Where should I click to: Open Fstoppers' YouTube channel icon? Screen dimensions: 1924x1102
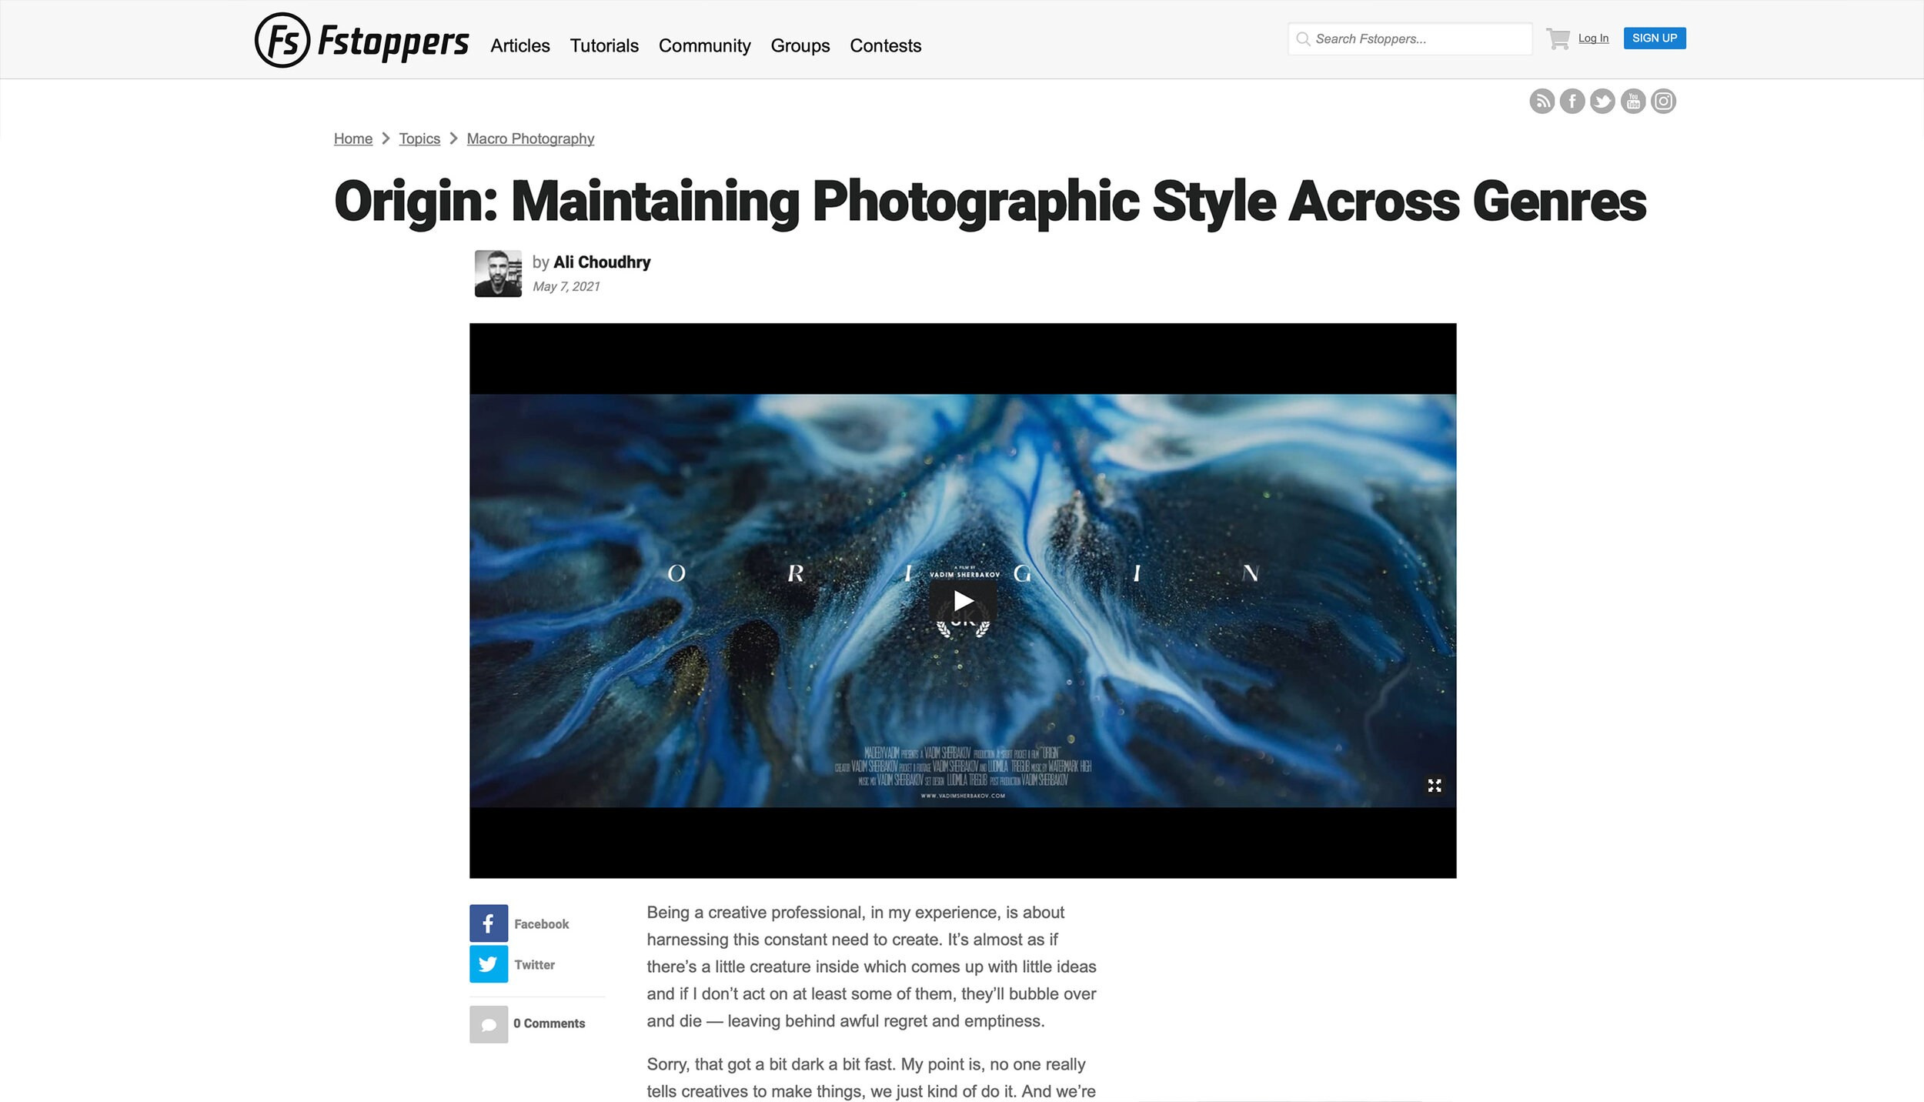point(1632,100)
